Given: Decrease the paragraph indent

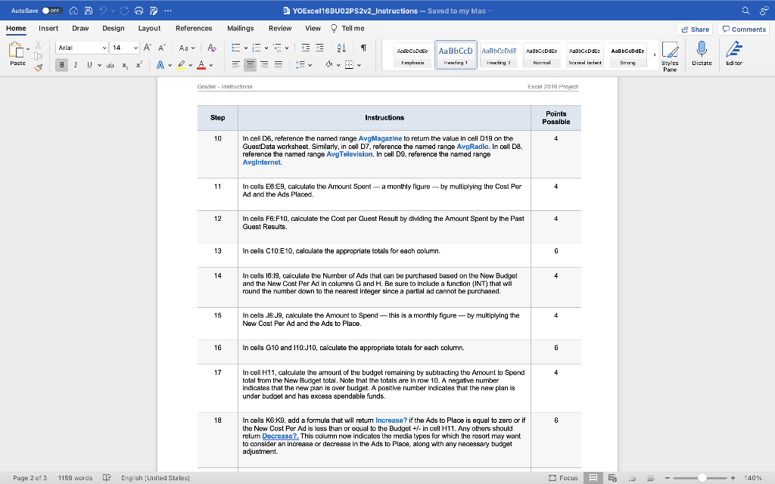Looking at the screenshot, I should pos(306,48).
